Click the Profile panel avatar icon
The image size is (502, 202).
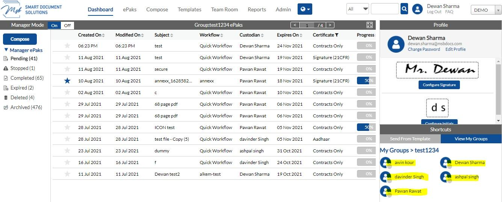[x=396, y=44]
